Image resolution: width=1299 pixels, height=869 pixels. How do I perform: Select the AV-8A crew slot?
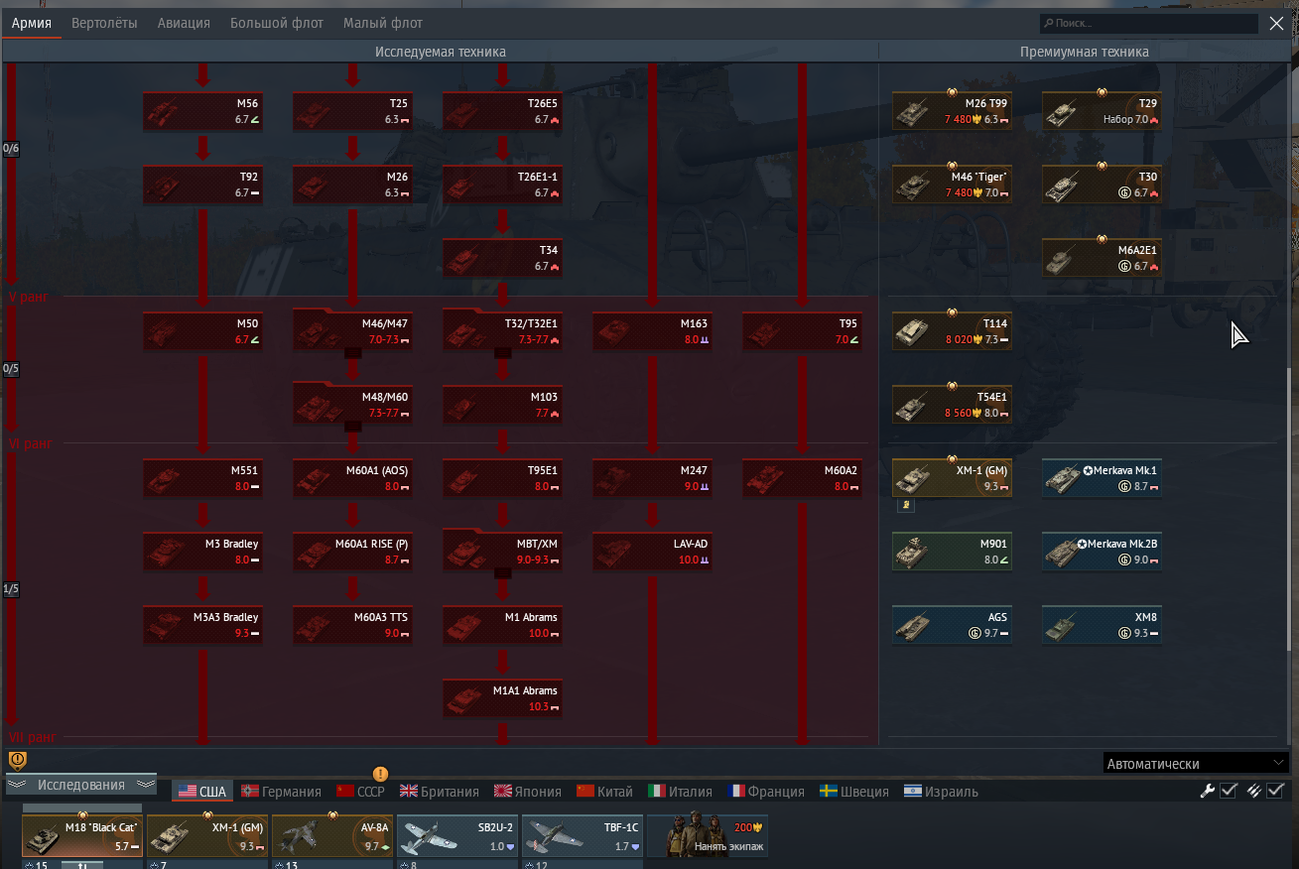(332, 836)
